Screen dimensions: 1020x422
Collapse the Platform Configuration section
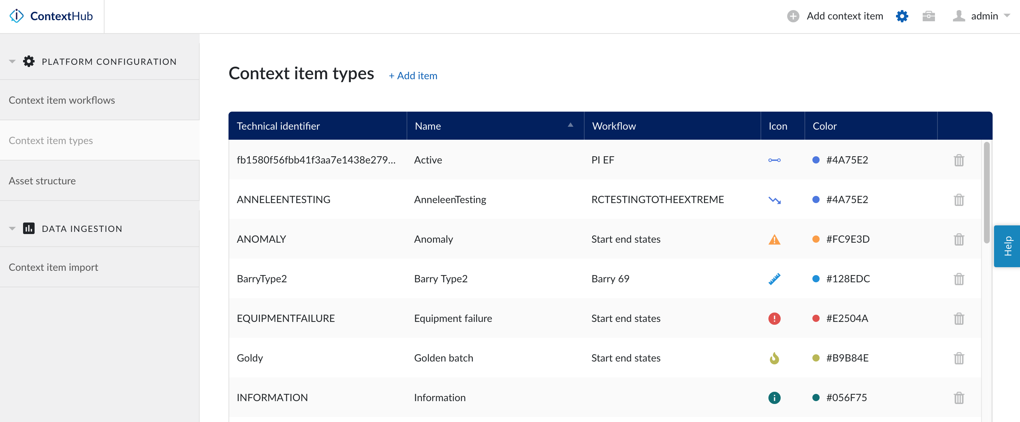[12, 62]
